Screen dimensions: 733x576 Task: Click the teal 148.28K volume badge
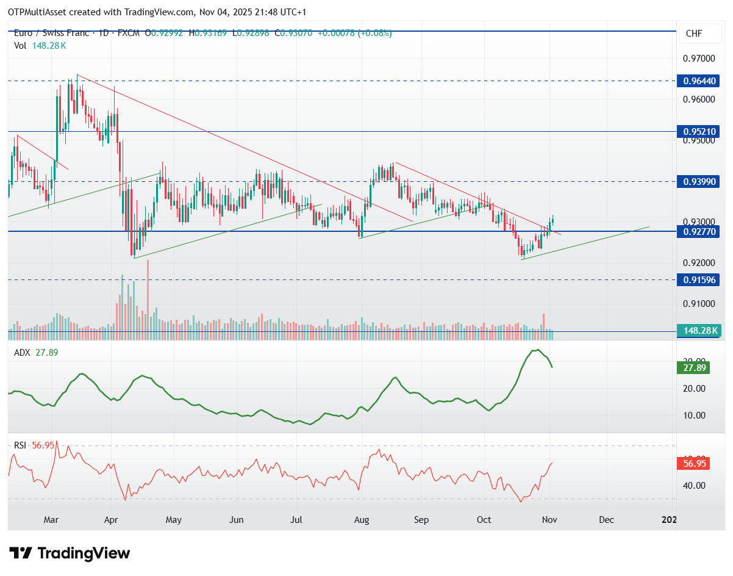tap(699, 331)
